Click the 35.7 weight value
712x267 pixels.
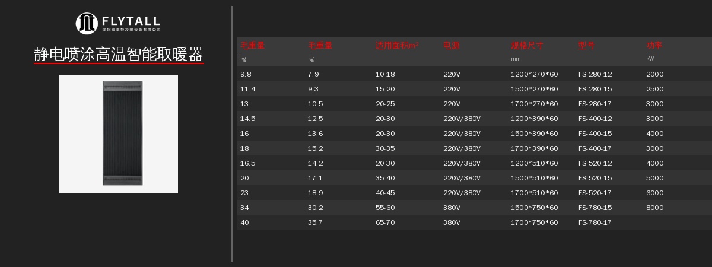pos(315,223)
